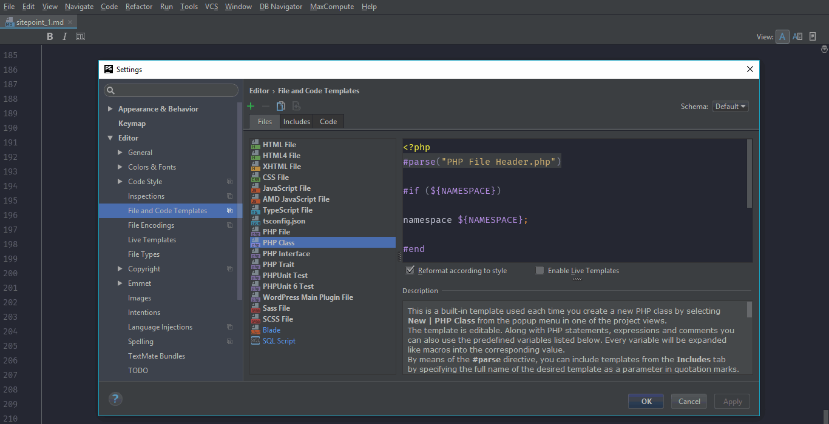Click the Cancel button
The image size is (829, 424).
pos(689,401)
